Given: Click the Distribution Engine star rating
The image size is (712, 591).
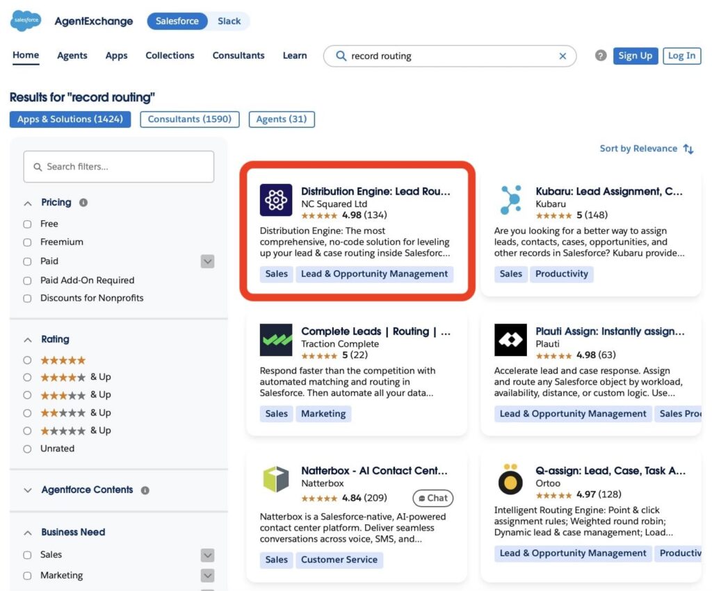Looking at the screenshot, I should click(x=319, y=215).
